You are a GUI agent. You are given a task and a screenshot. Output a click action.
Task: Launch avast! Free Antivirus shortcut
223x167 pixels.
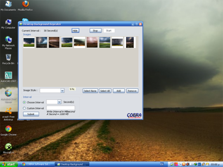(8, 114)
